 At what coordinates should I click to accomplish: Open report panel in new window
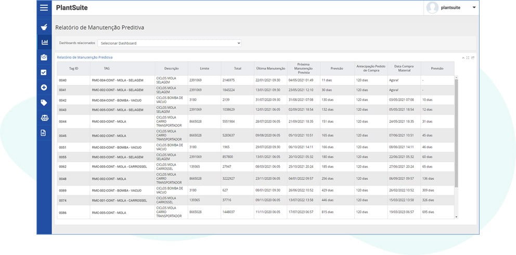coord(472,58)
